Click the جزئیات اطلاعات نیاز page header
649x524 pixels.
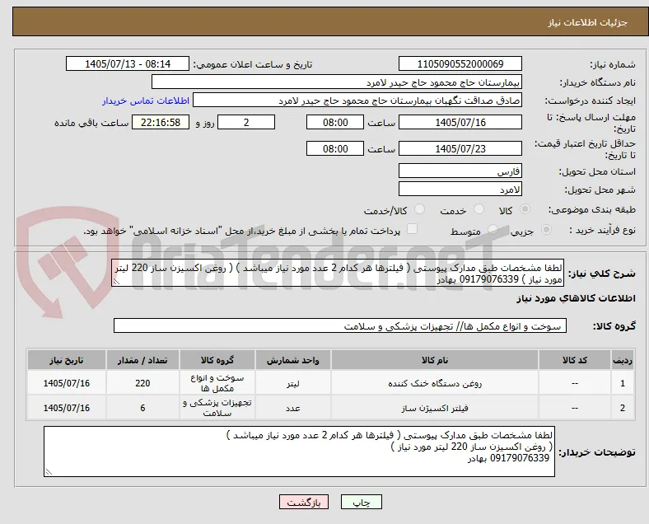point(587,22)
